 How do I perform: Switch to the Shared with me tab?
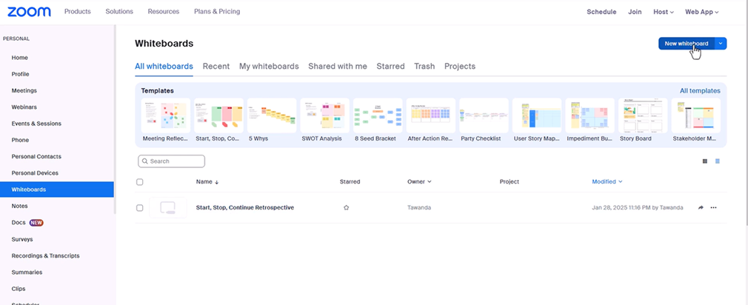(338, 66)
